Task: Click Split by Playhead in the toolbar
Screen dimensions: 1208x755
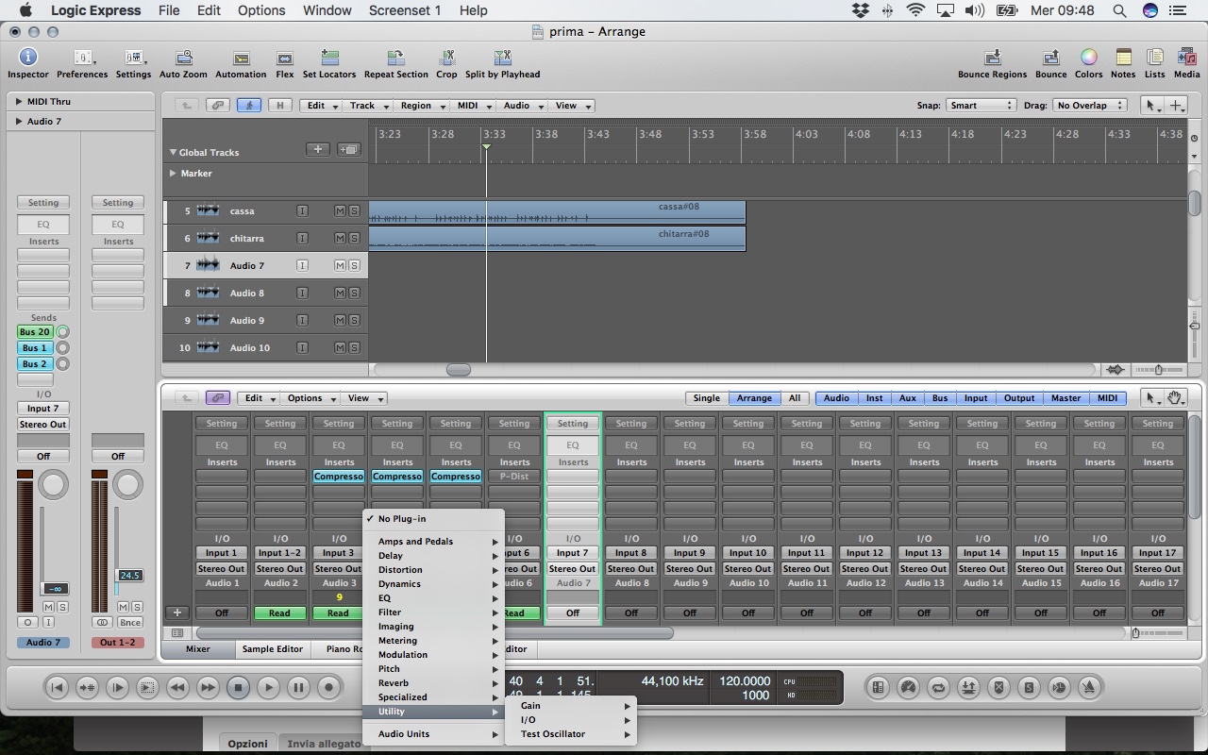Action: (503, 63)
